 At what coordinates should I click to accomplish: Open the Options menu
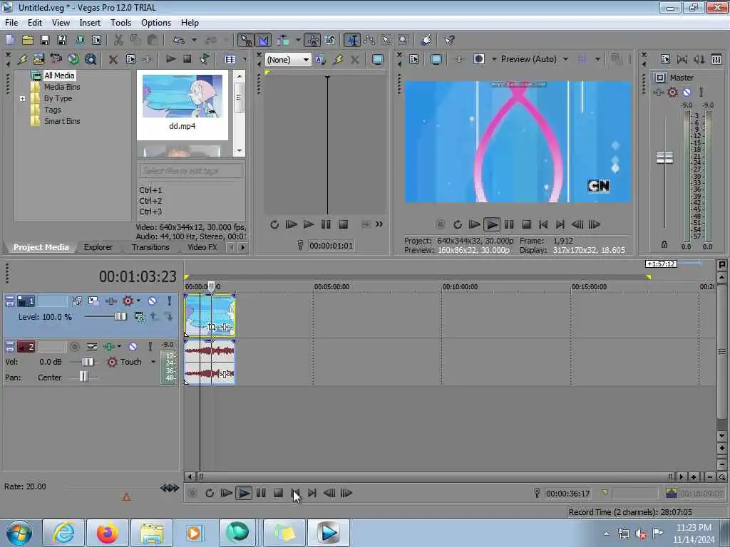(156, 23)
